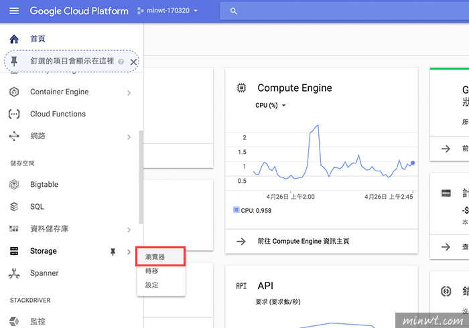Click the API card icon

pyautogui.click(x=241, y=286)
